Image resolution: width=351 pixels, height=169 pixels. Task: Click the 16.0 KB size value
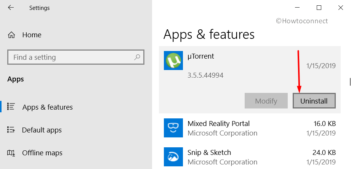pyautogui.click(x=324, y=123)
